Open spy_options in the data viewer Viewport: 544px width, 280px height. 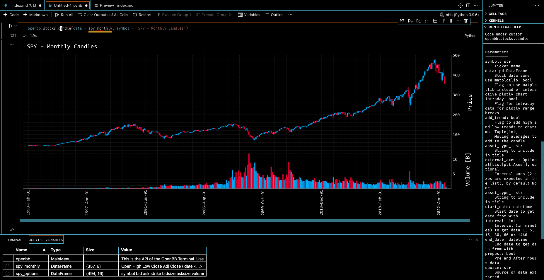tap(8, 273)
